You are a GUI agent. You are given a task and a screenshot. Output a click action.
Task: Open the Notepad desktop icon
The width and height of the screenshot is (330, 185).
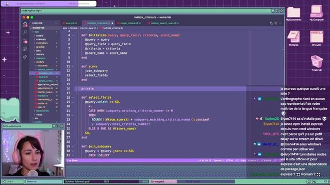(293, 39)
